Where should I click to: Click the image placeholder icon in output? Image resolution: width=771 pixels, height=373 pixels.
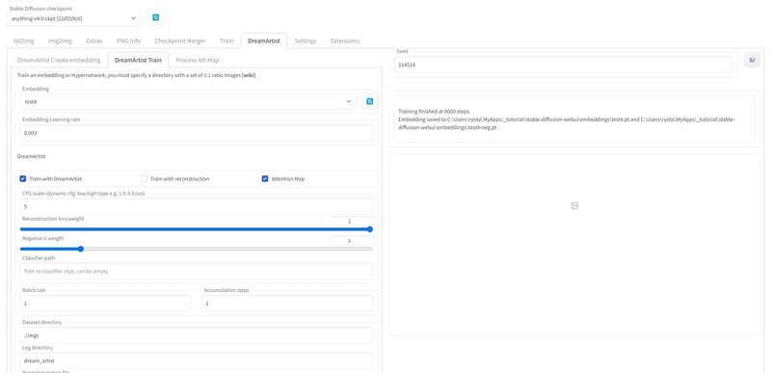[574, 205]
